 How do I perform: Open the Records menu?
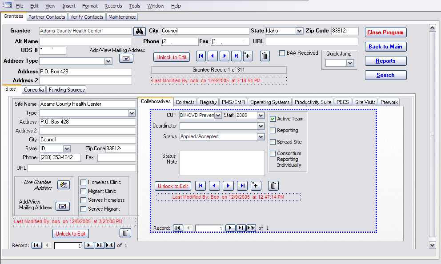coord(113,6)
